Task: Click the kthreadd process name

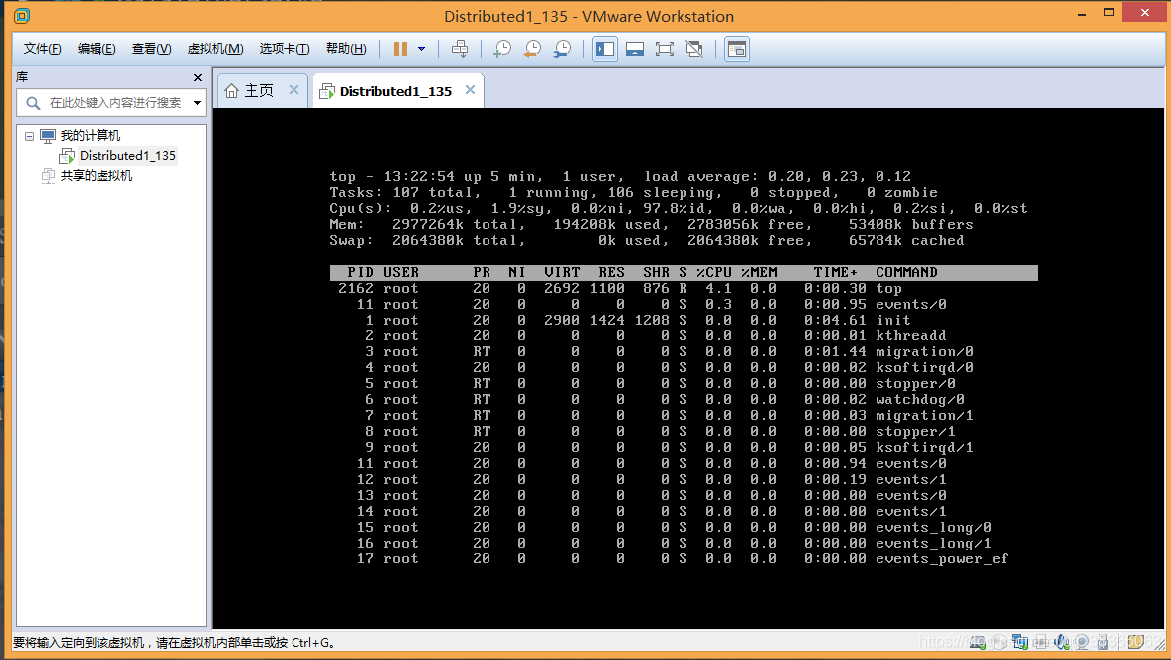Action: pos(911,335)
